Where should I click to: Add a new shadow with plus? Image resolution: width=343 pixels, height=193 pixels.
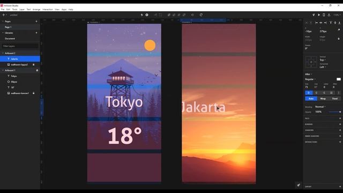[x=340, y=130]
